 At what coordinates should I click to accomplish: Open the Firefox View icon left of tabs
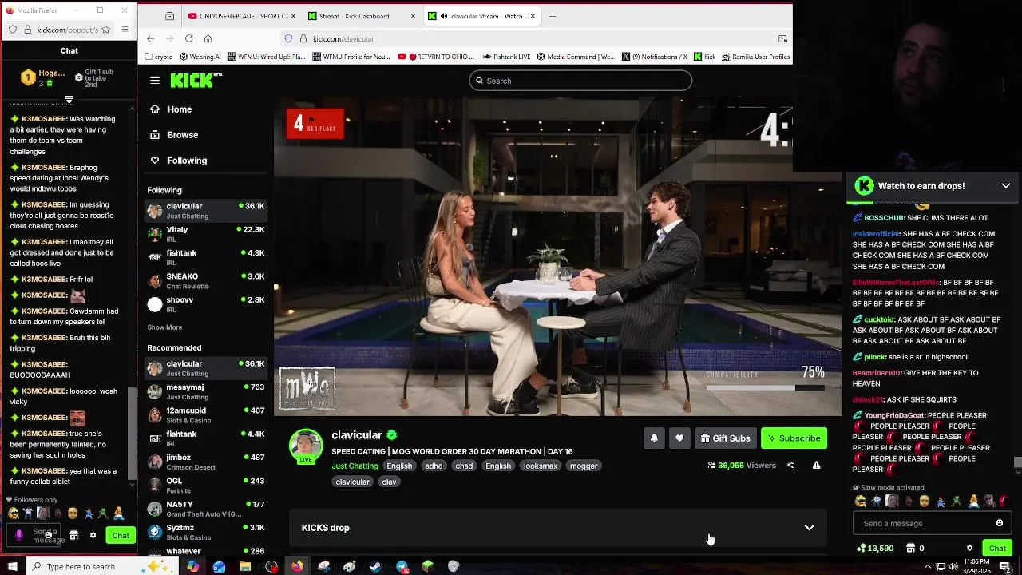(169, 16)
